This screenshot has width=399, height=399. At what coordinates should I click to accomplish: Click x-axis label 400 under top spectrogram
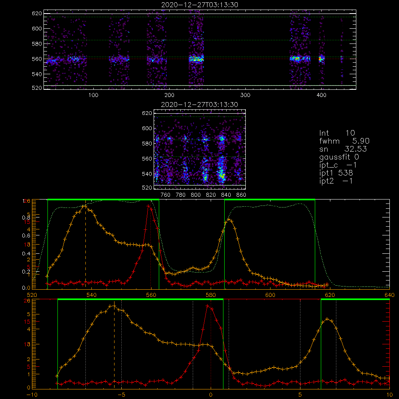point(321,95)
